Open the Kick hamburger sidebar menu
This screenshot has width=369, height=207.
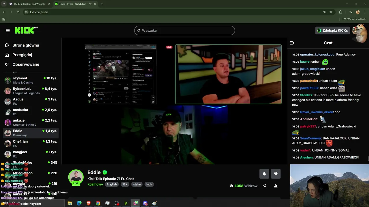click(x=8, y=30)
